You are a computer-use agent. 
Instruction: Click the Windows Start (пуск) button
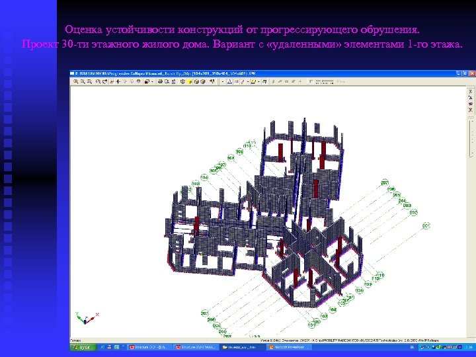click(x=83, y=347)
